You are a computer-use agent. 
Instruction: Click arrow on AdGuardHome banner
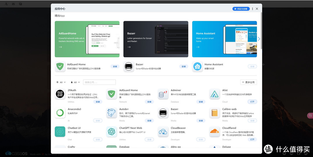point(60,47)
